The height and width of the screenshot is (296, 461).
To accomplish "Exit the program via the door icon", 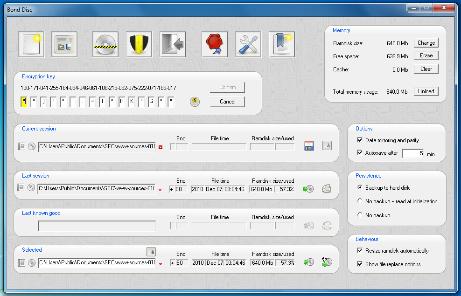I will (172, 44).
